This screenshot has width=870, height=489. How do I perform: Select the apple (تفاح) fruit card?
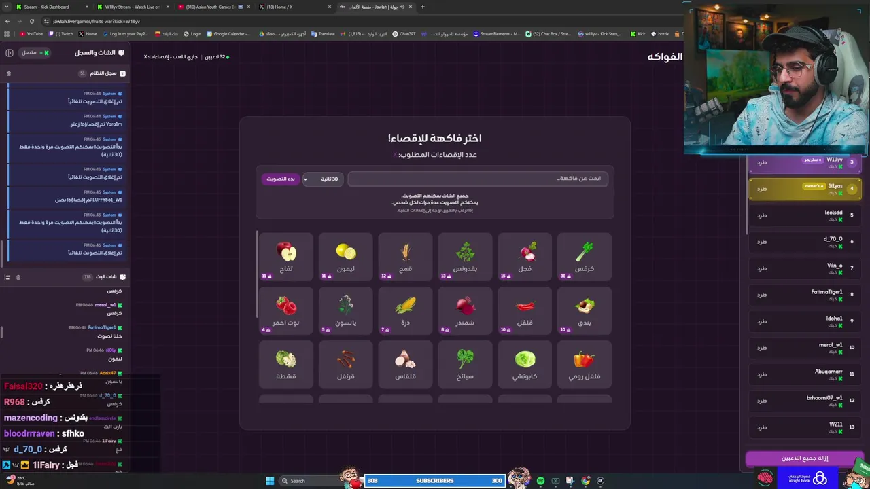pyautogui.click(x=286, y=257)
